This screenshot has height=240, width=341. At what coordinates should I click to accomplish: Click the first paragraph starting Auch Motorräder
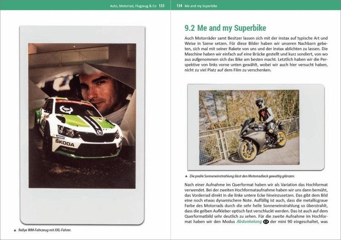[256, 54]
